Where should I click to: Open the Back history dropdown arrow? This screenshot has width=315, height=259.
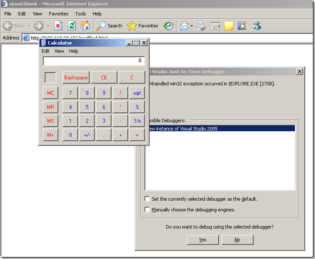[x=29, y=26]
